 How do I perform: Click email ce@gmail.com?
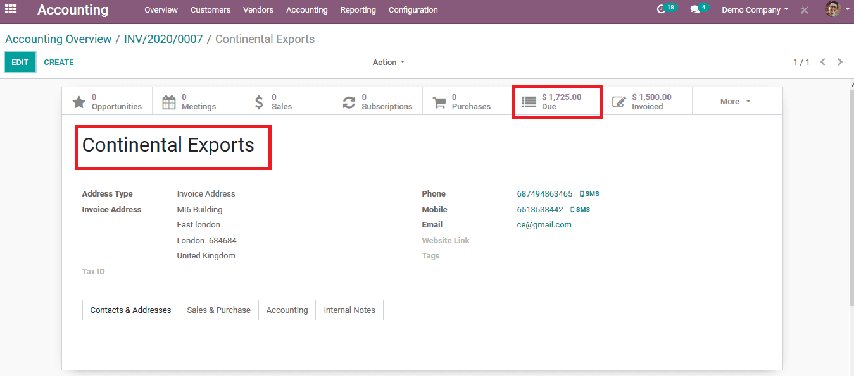pos(544,225)
